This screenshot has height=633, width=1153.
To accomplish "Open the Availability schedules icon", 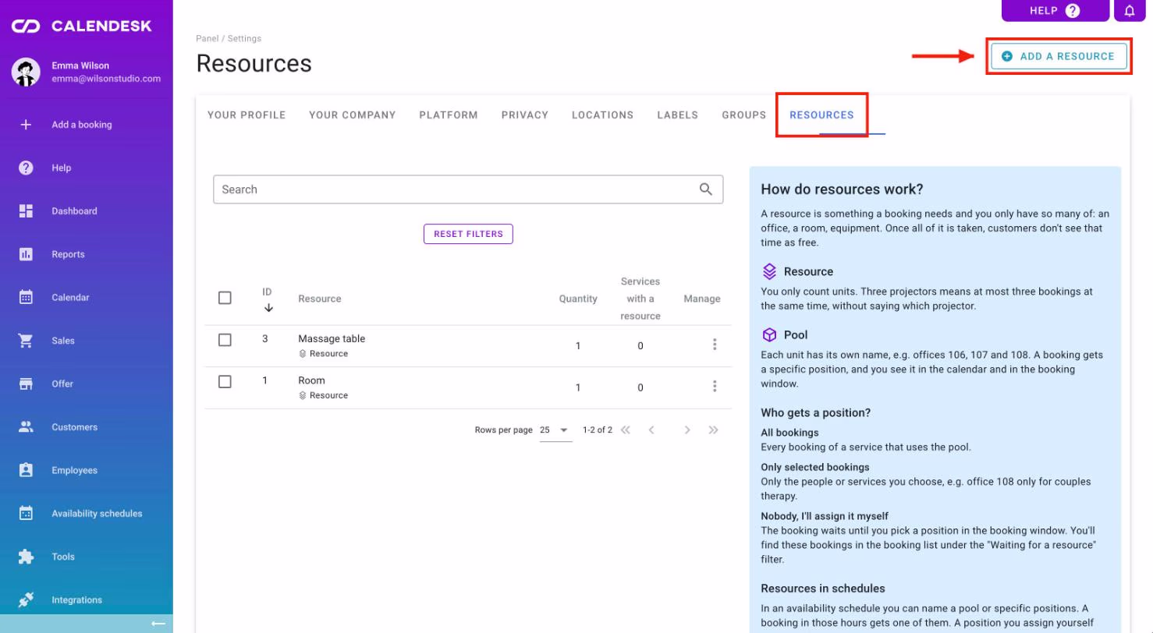I will pyautogui.click(x=26, y=514).
